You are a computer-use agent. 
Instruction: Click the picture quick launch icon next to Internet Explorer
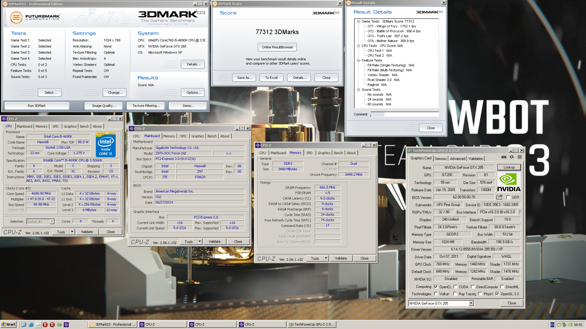38,325
